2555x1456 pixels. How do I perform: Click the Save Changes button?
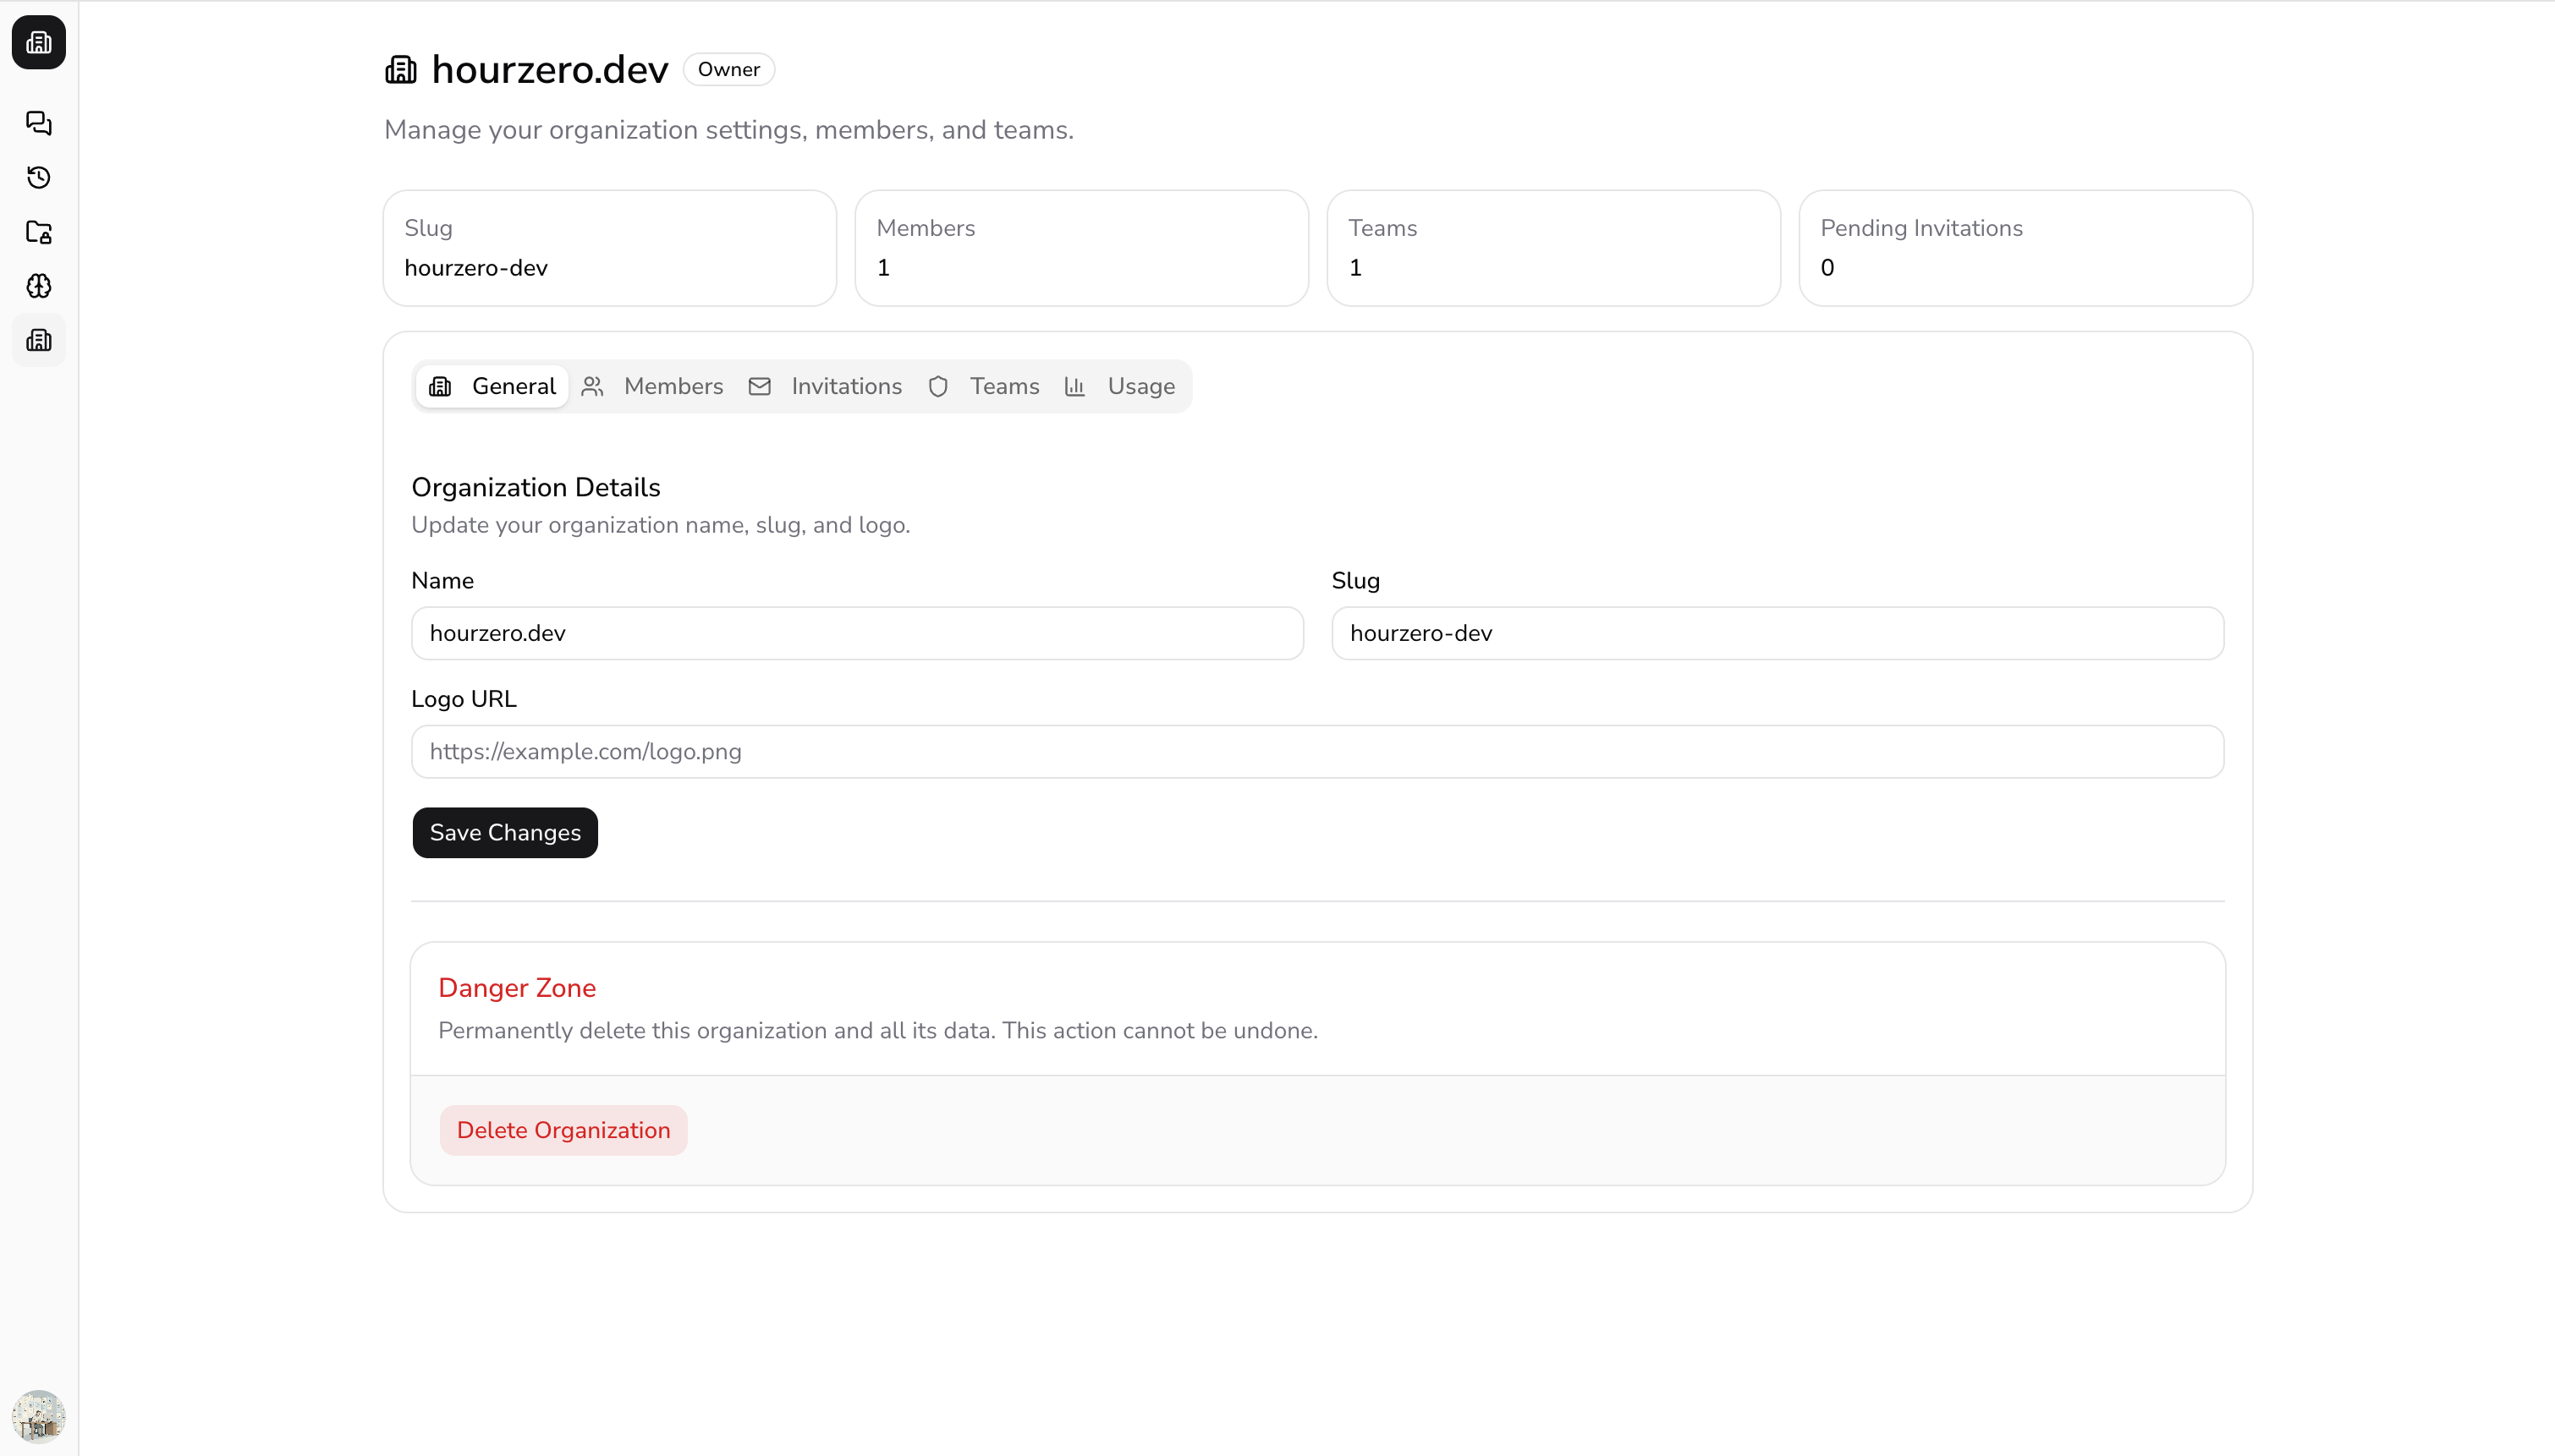505,832
